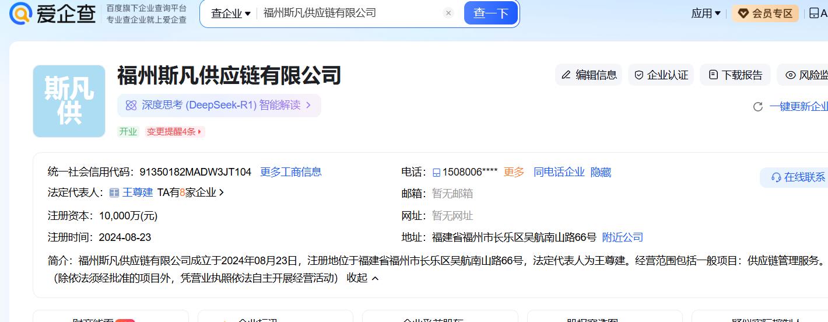Click the refresh icon for 一键更新企业
Viewport: 828px width, 322px height.
pos(758,107)
